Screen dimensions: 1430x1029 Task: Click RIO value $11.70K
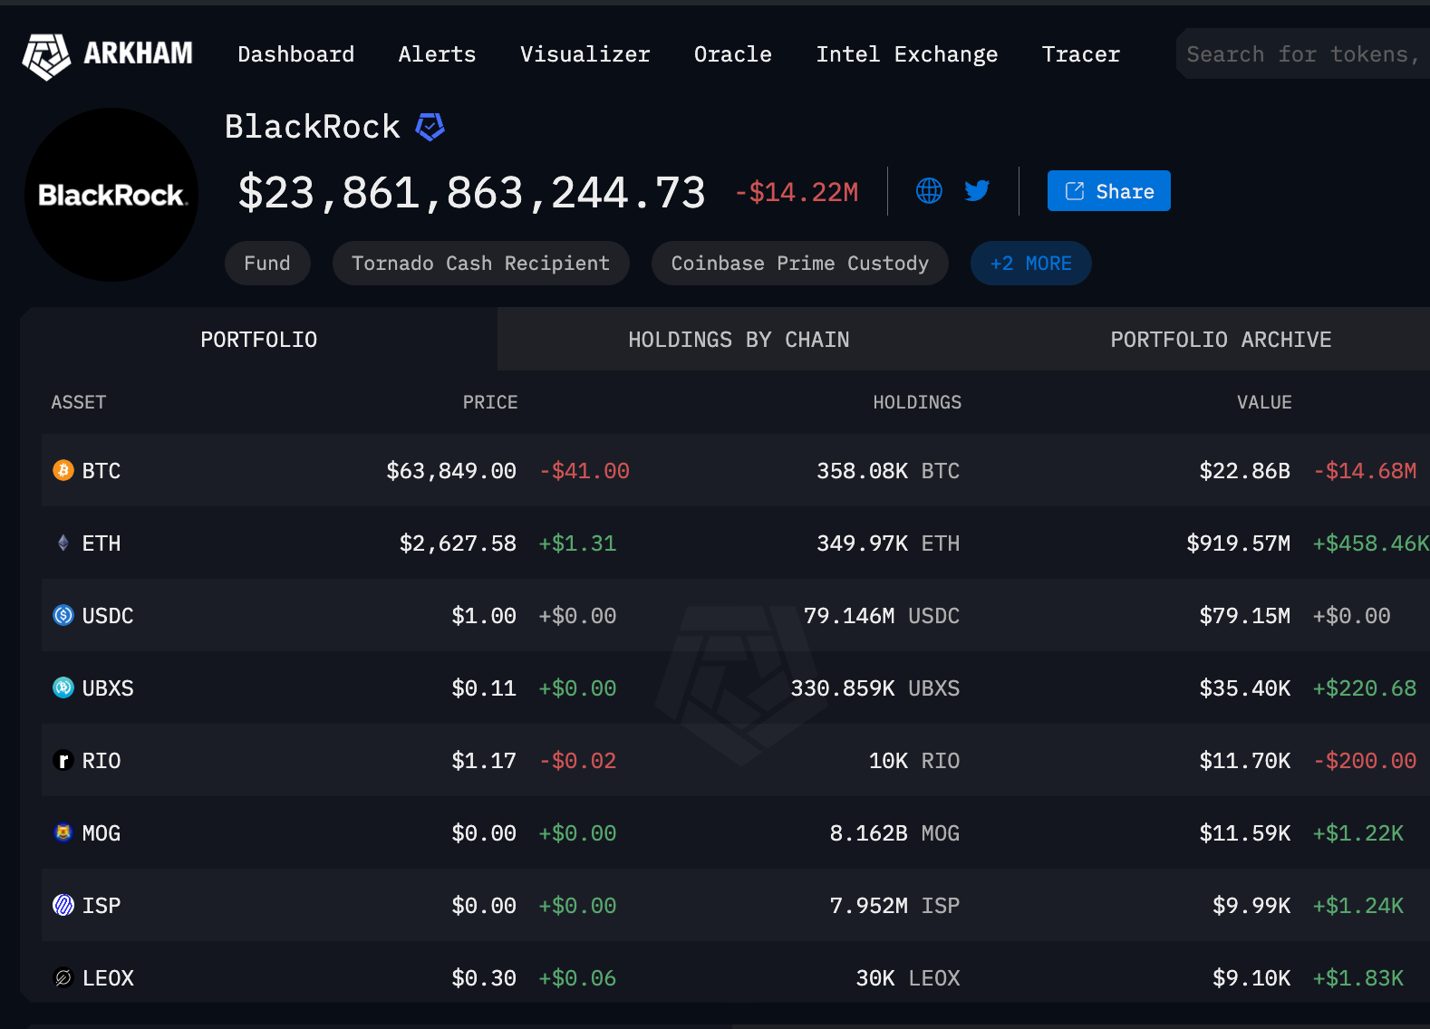(x=1245, y=761)
